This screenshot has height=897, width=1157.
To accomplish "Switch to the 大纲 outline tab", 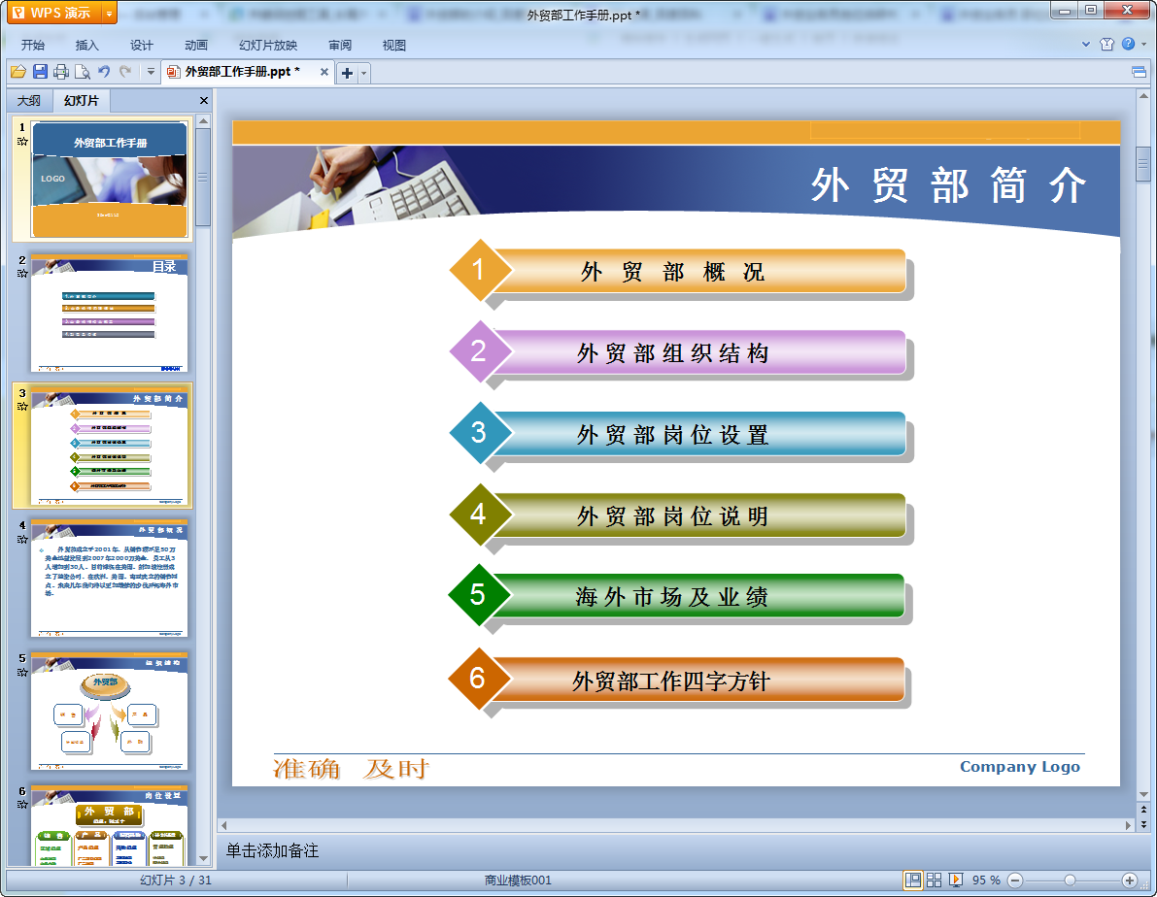I will [29, 100].
